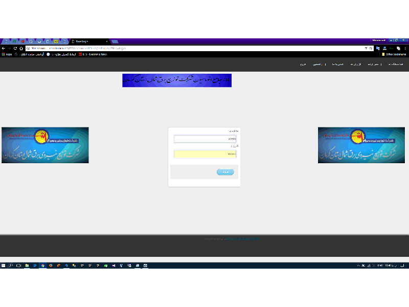Image resolution: width=409 pixels, height=307 pixels.
Task: Click the yellow password input field
Action: coord(205,154)
